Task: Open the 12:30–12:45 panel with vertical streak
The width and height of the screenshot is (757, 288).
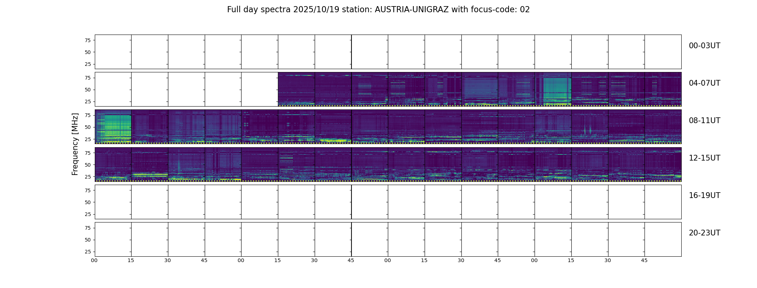Action: [186, 164]
